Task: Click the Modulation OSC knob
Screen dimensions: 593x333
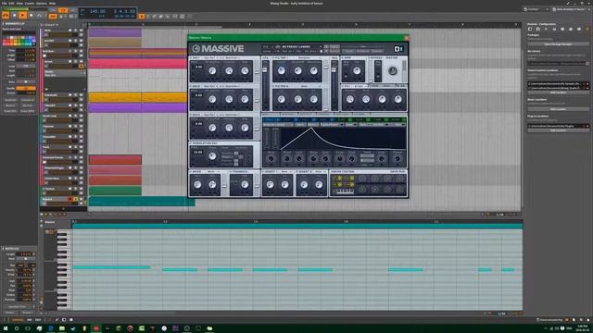Action: pyautogui.click(x=212, y=156)
